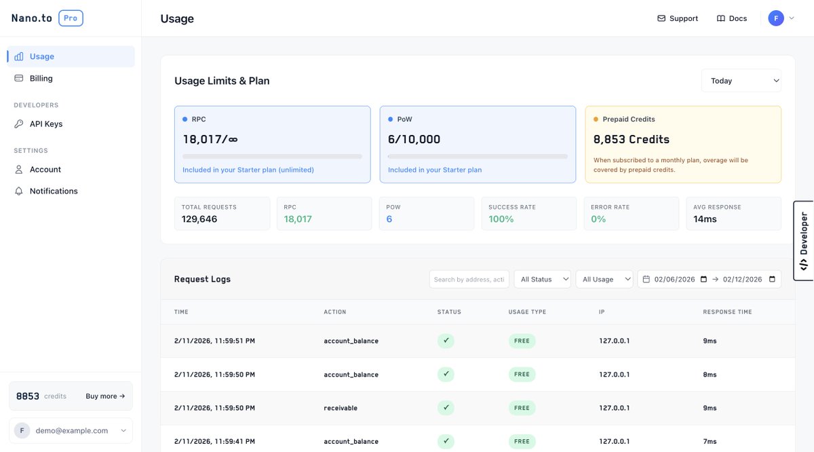
Task: Open the Billing sidebar item
Action: coord(71,78)
